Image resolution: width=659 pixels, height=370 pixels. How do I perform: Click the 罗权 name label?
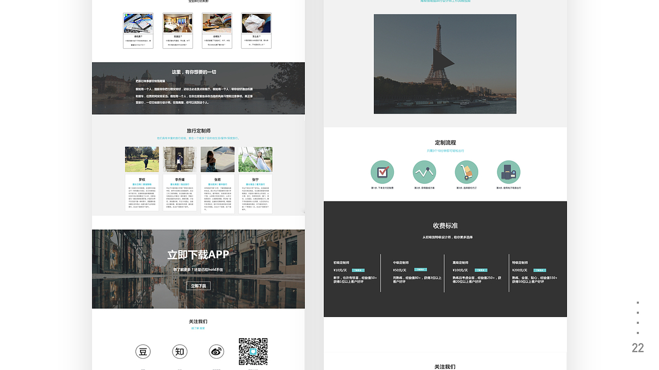[x=142, y=179]
